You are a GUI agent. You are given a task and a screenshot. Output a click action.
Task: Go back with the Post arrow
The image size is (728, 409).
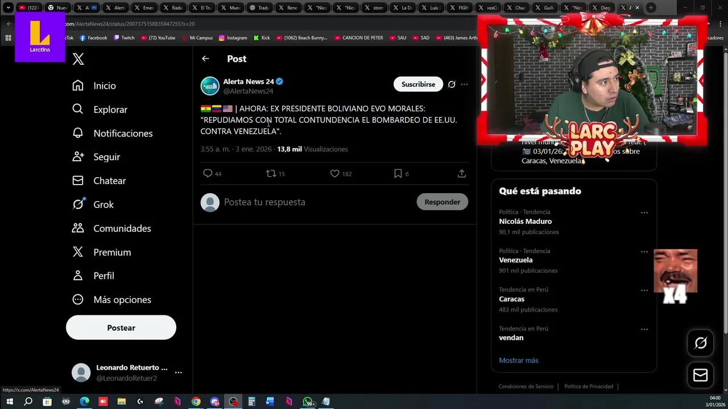205,59
